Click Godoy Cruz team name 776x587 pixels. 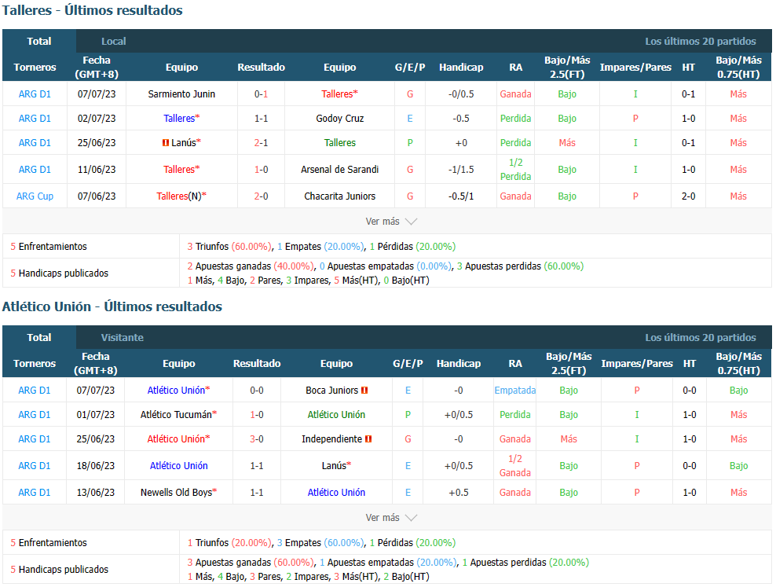click(x=340, y=119)
